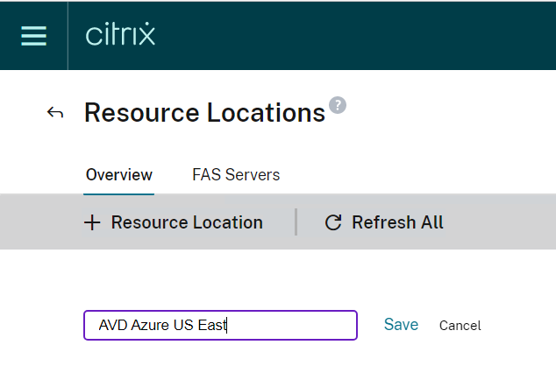
Task: Save the new resource location name
Action: coord(401,325)
